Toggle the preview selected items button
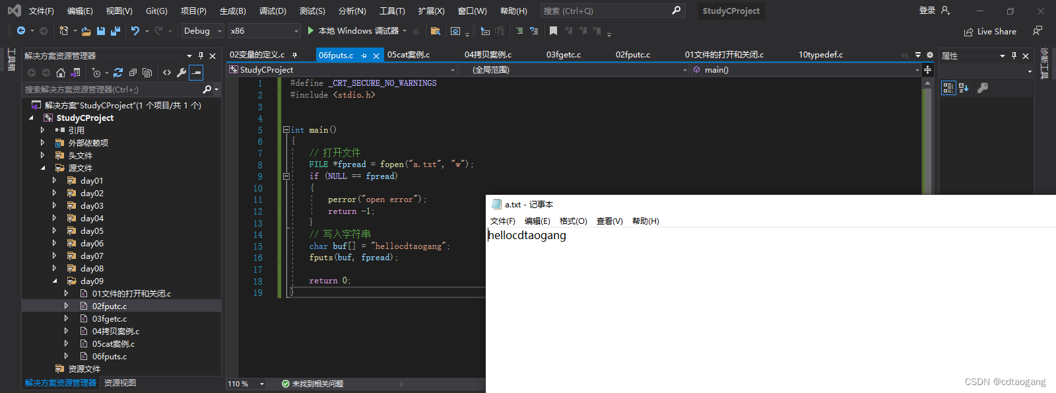Image resolution: width=1056 pixels, height=393 pixels. tap(196, 73)
